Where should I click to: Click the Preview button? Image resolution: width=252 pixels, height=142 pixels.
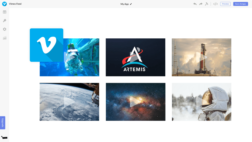[x=225, y=4]
